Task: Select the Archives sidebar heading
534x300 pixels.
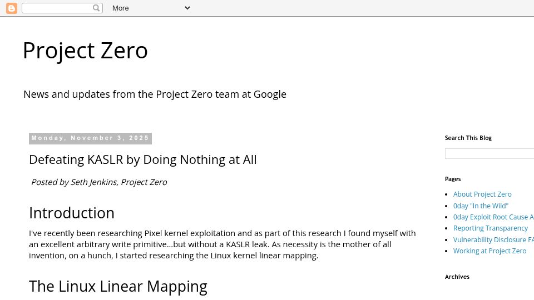Action: pos(457,277)
